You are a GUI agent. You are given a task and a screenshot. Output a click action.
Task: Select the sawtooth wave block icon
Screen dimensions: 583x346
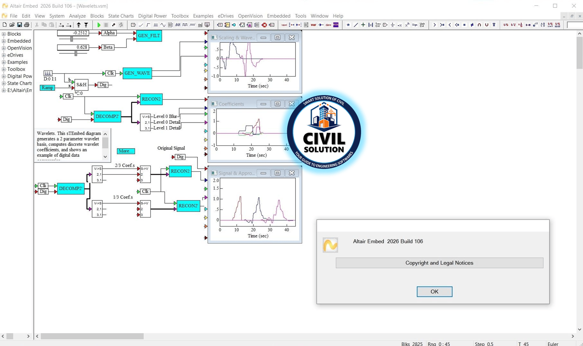coord(178,25)
